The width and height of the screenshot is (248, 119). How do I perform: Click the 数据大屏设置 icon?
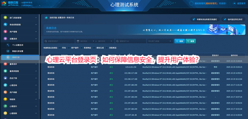pyautogui.click(x=8, y=51)
